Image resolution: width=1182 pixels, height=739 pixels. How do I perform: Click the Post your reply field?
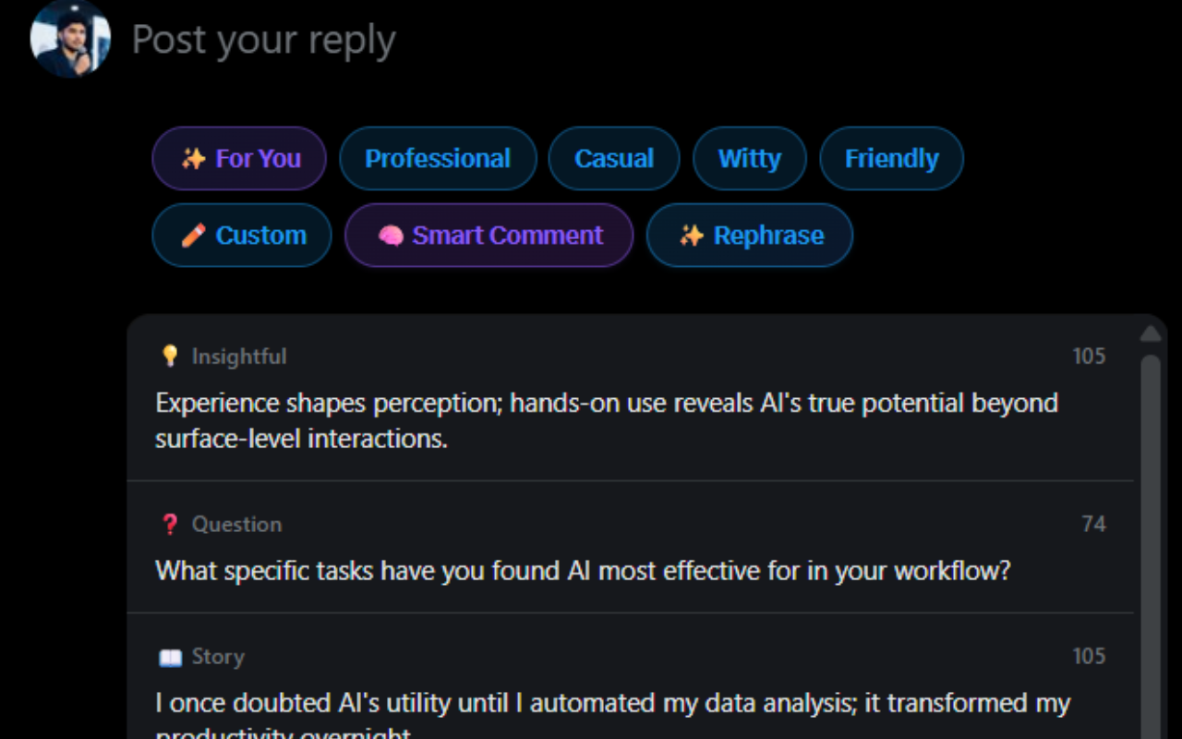pyautogui.click(x=264, y=40)
